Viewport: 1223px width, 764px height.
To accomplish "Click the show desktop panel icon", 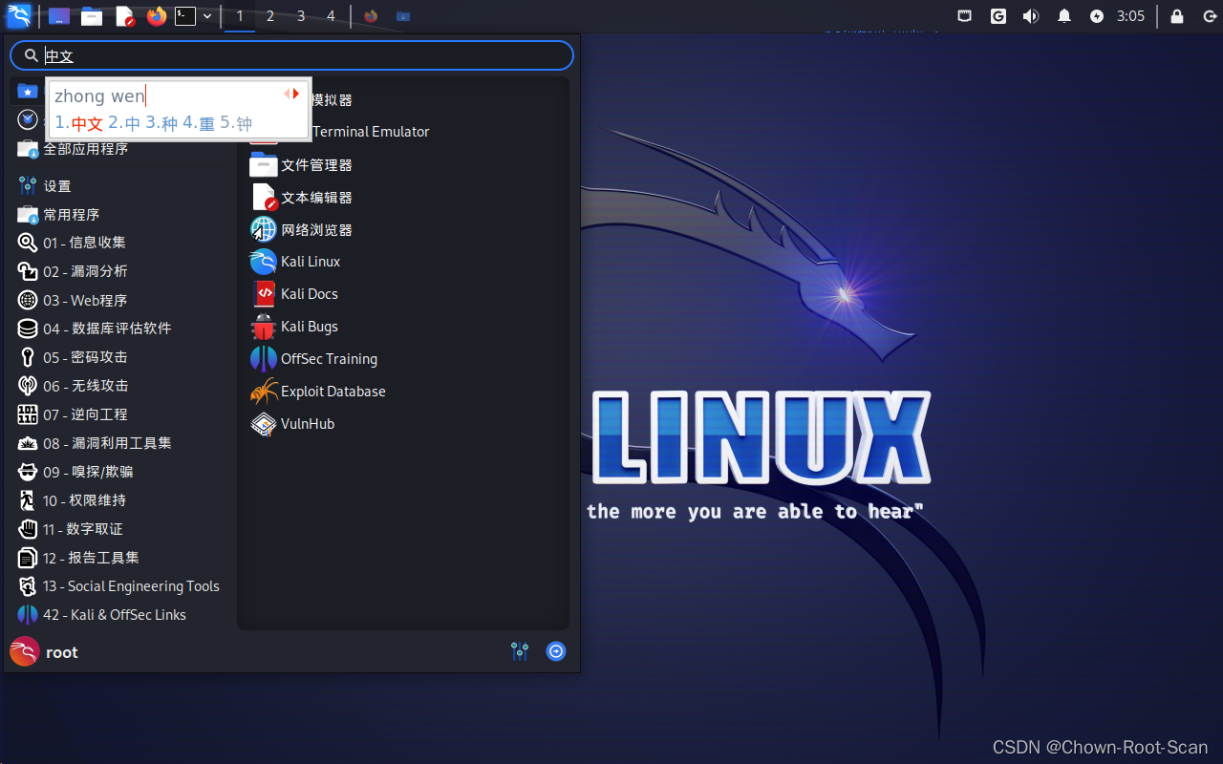I will (58, 16).
